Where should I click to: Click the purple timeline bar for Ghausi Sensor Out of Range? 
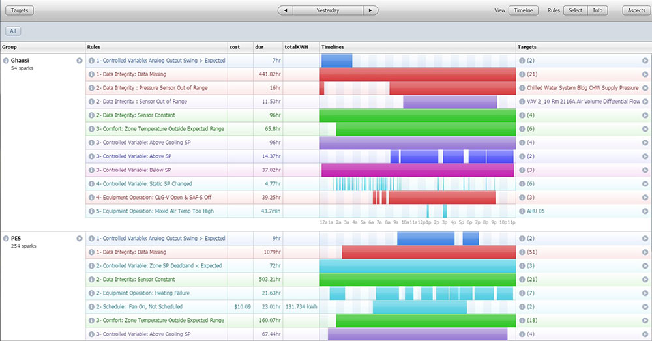click(x=450, y=102)
